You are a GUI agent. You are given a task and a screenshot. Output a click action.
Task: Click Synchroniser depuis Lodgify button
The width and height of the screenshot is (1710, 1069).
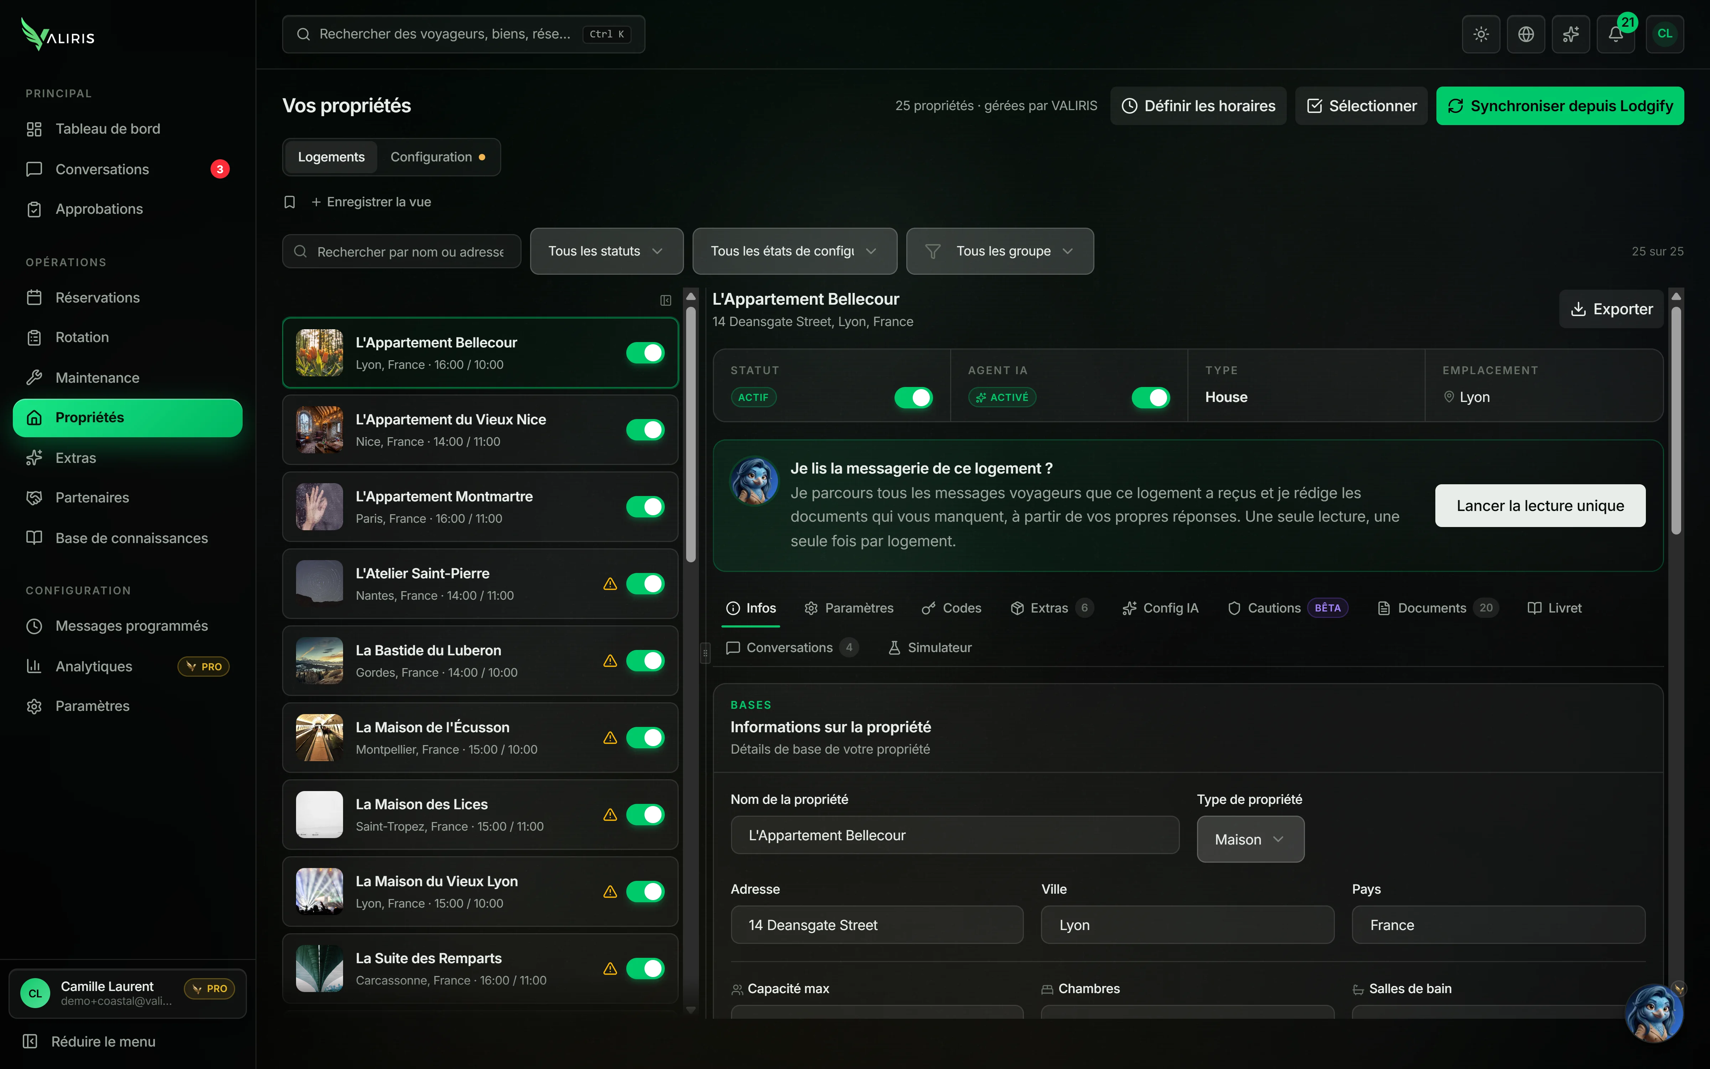1560,106
